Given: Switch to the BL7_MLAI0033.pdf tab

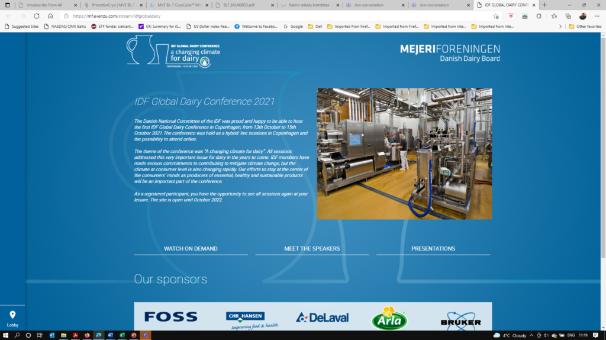Looking at the screenshot, I should (244, 5).
